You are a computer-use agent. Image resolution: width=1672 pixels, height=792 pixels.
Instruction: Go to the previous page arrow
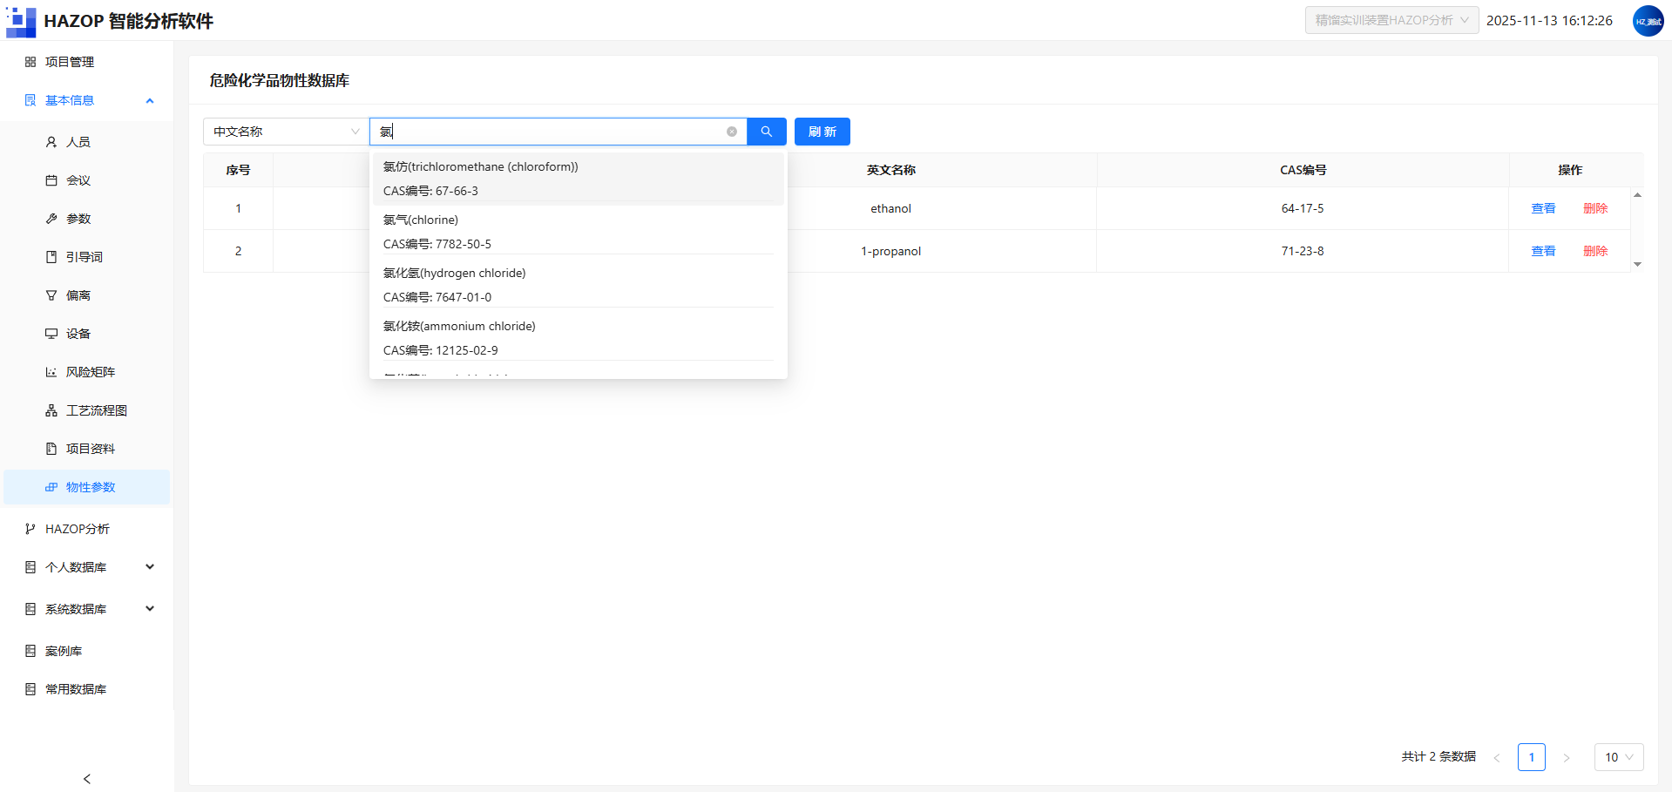1497,757
